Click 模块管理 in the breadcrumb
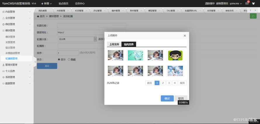 [54, 16]
